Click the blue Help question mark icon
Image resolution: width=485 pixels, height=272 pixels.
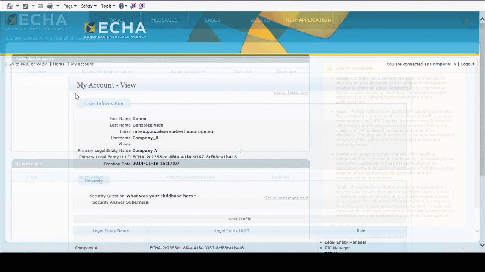pos(121,6)
